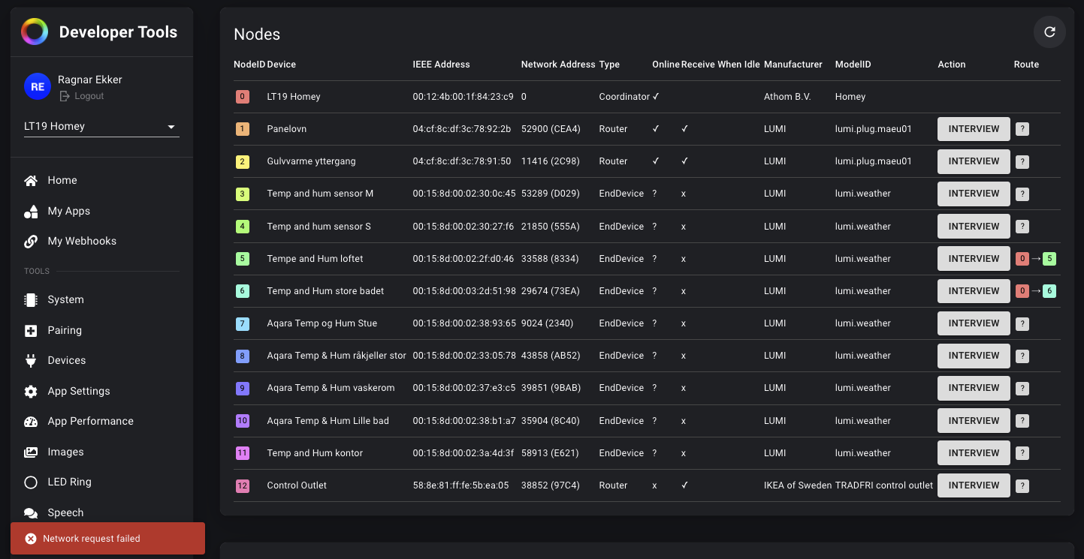Click the route question mark for Panelovn
Screen dimensions: 1084x559
pos(1022,129)
